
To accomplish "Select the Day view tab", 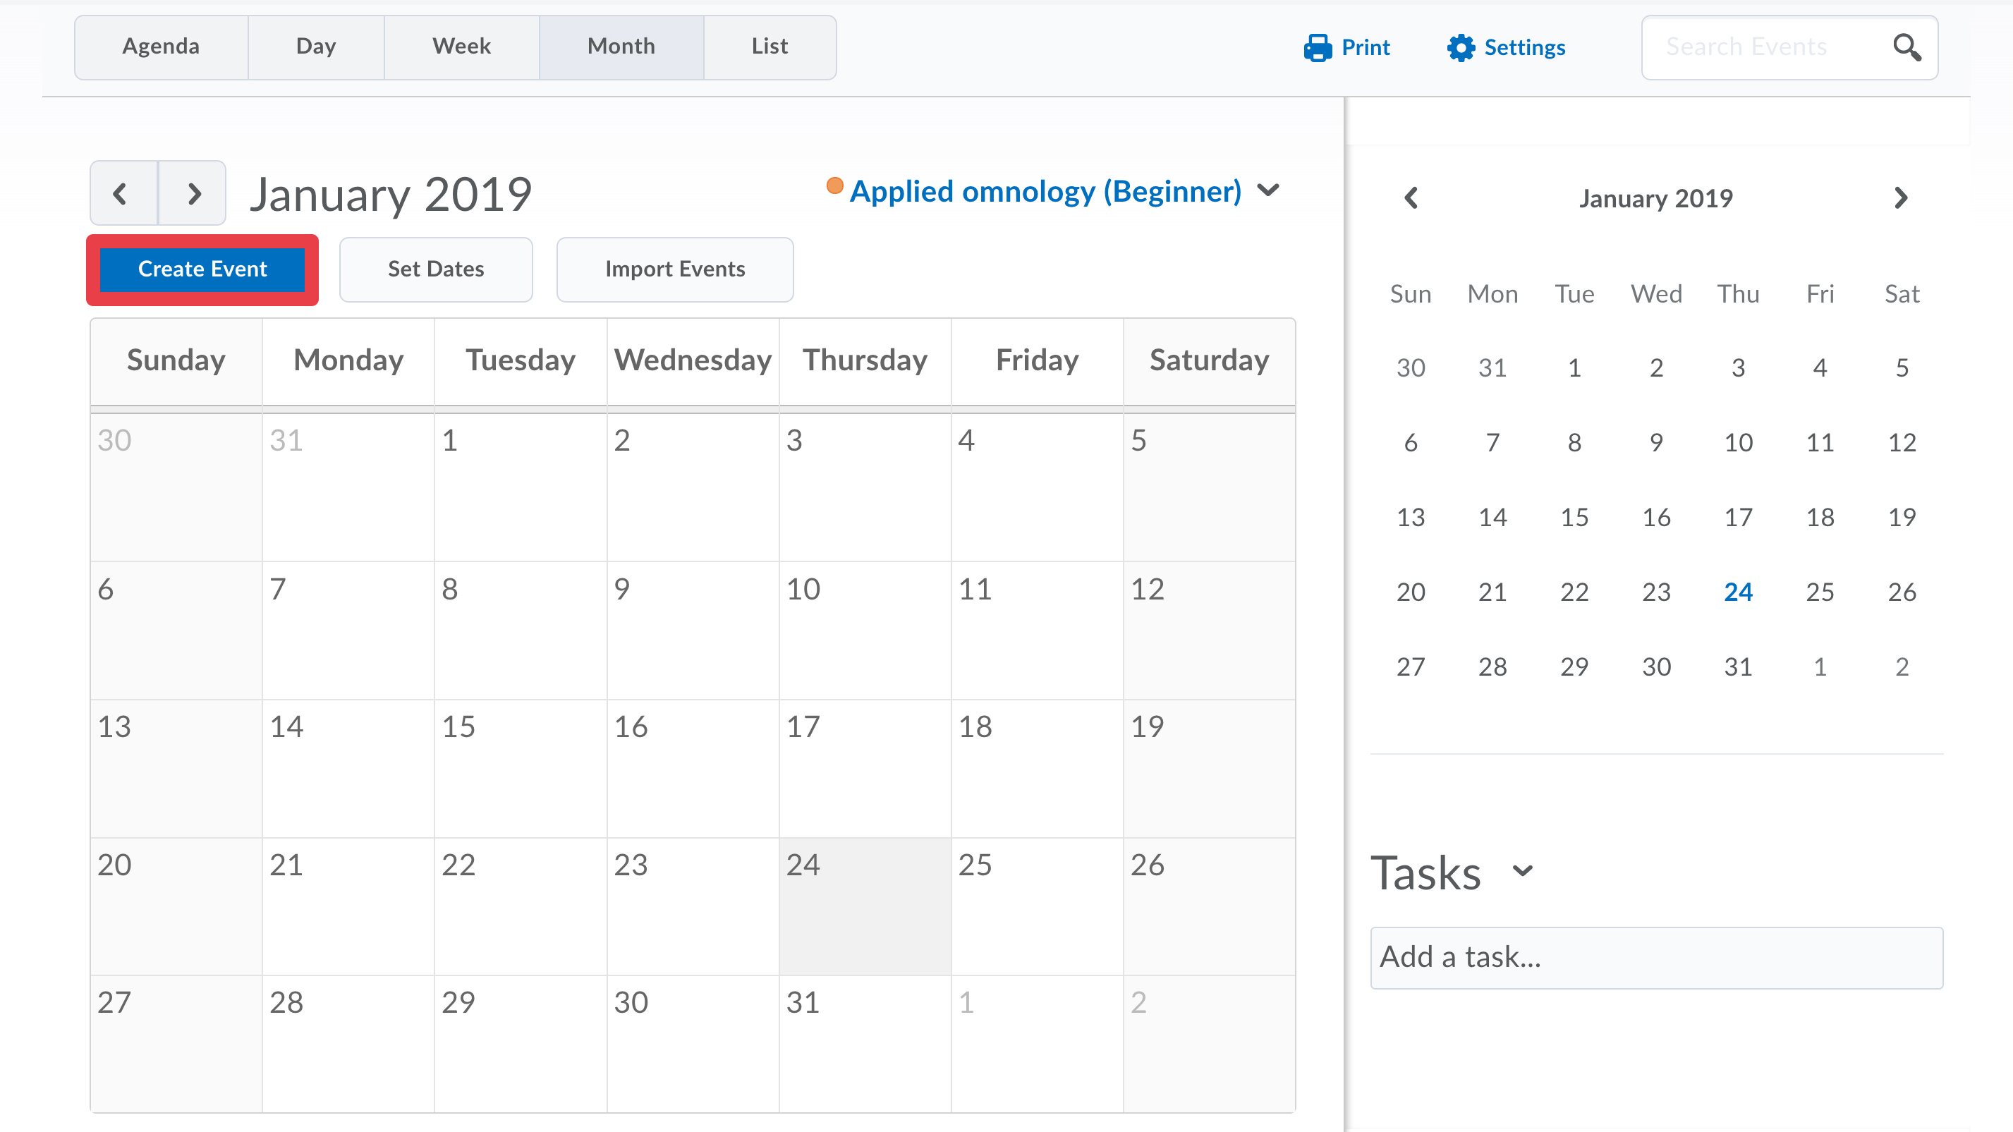I will point(316,47).
